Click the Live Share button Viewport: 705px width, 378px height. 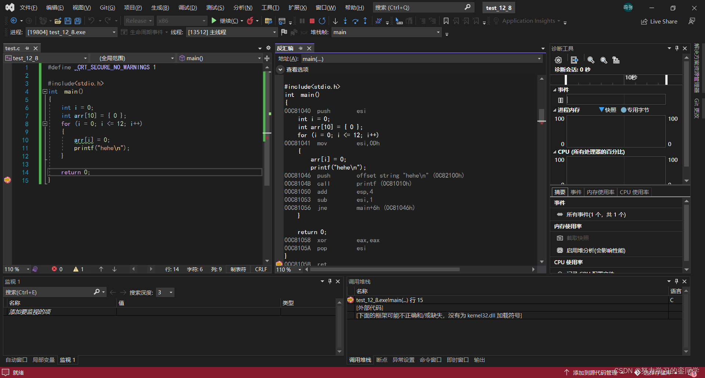coord(659,22)
